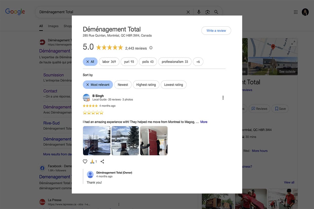Open the red appliance photo thumbnail
314x209 pixels.
(154, 141)
